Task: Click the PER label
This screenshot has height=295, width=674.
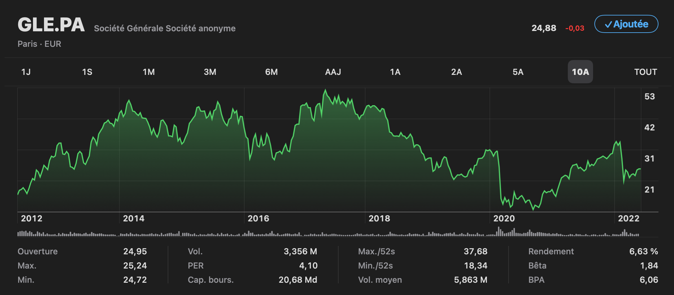Action: (196, 266)
